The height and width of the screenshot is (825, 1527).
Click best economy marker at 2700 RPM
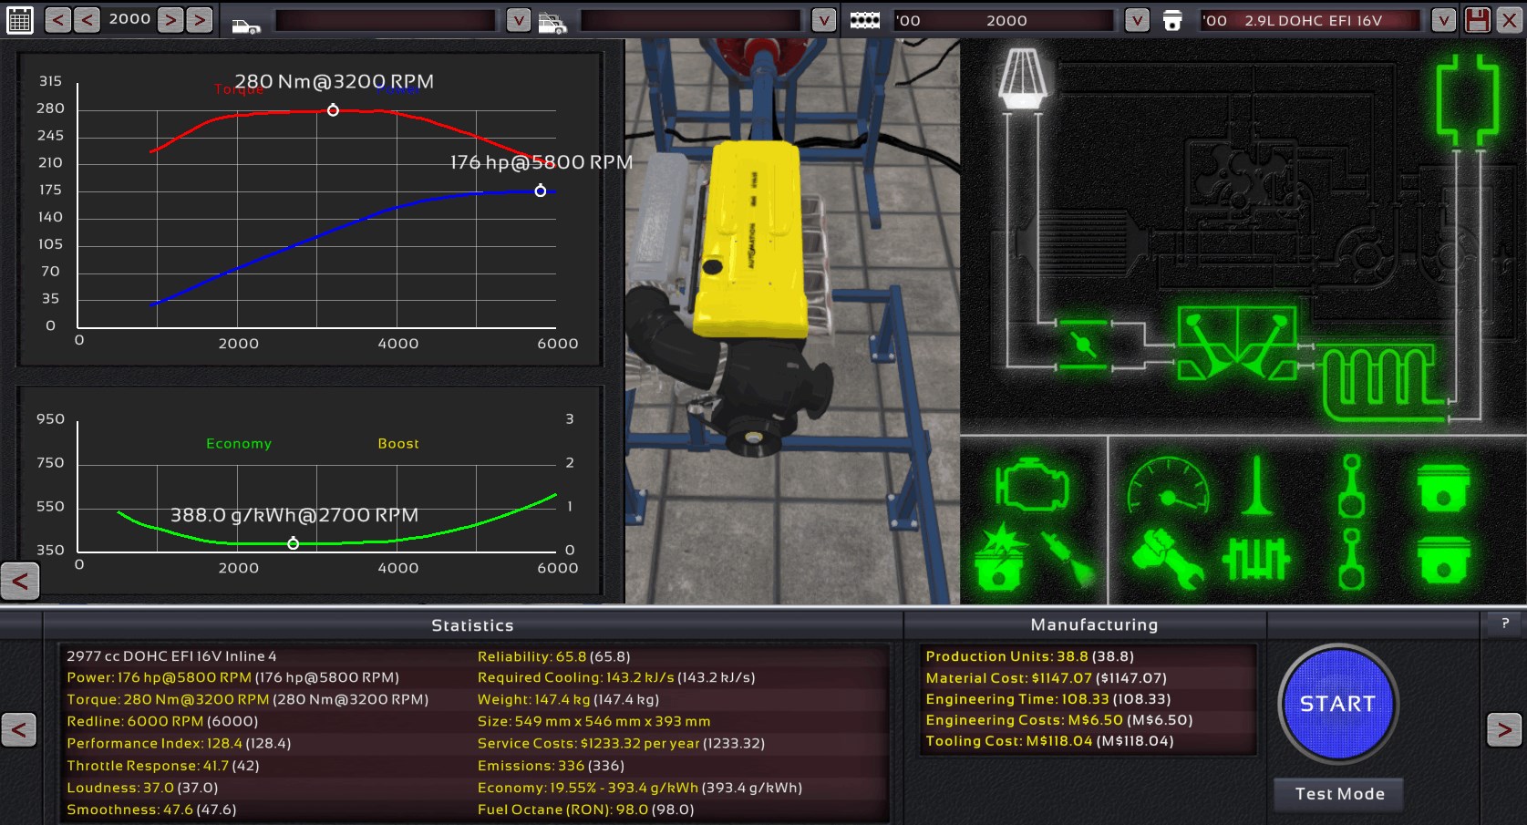(x=293, y=543)
